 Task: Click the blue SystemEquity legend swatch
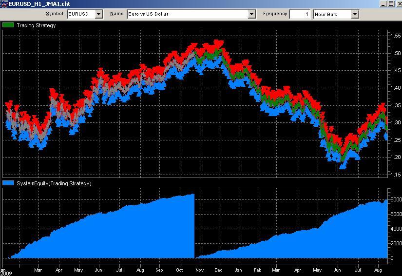pos(8,183)
